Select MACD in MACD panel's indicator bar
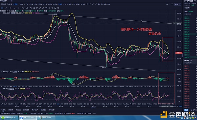197x120 pixels. pyautogui.click(x=15, y=87)
